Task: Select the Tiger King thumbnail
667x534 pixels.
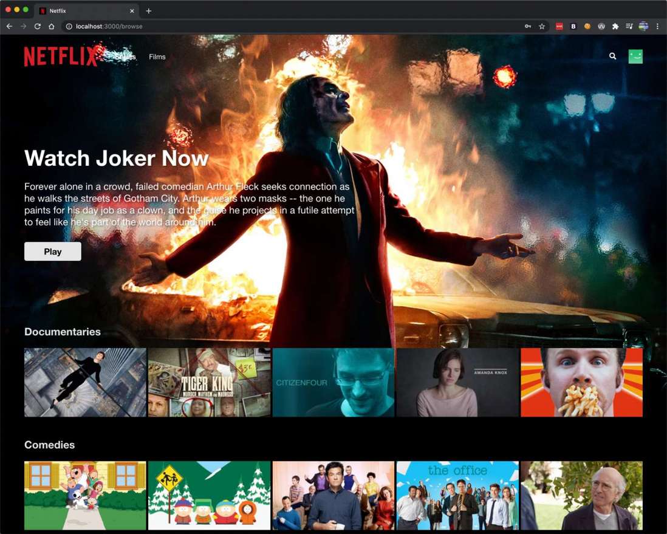Action: [210, 383]
